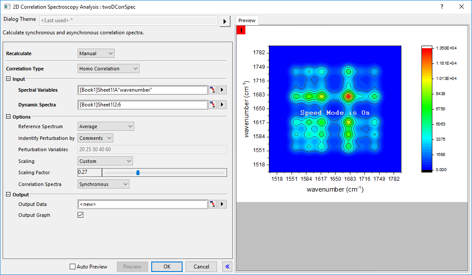The height and width of the screenshot is (275, 472).
Task: Click range selector icon for Output Data
Action: pyautogui.click(x=213, y=204)
